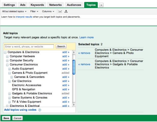Click the Cancel button
157x122 pixels.
click(x=18, y=118)
